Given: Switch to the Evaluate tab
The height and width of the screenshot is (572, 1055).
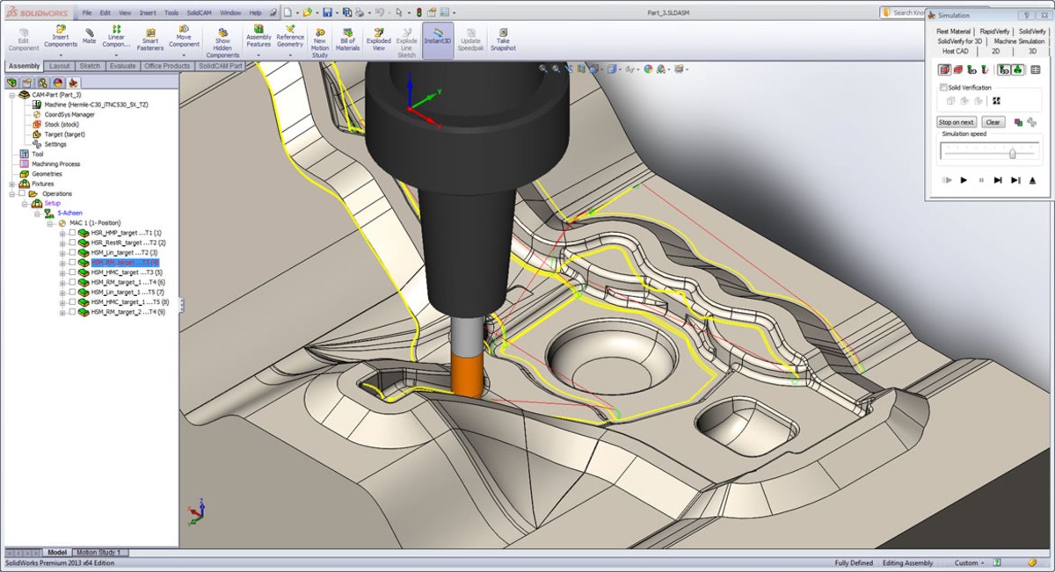Looking at the screenshot, I should click(x=122, y=66).
